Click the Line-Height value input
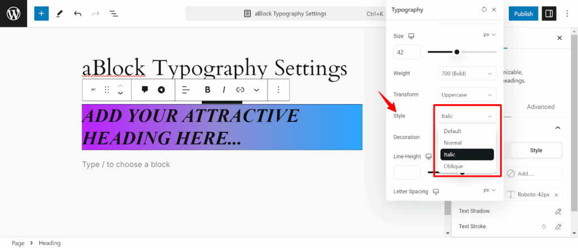 [x=407, y=172]
